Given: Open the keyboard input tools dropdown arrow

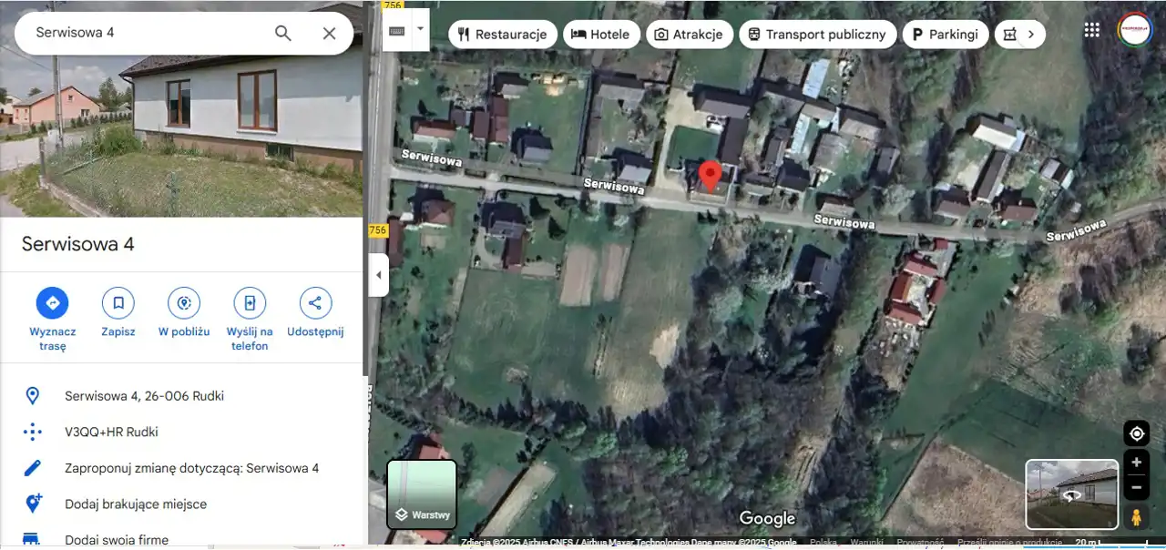Looking at the screenshot, I should (x=420, y=28).
